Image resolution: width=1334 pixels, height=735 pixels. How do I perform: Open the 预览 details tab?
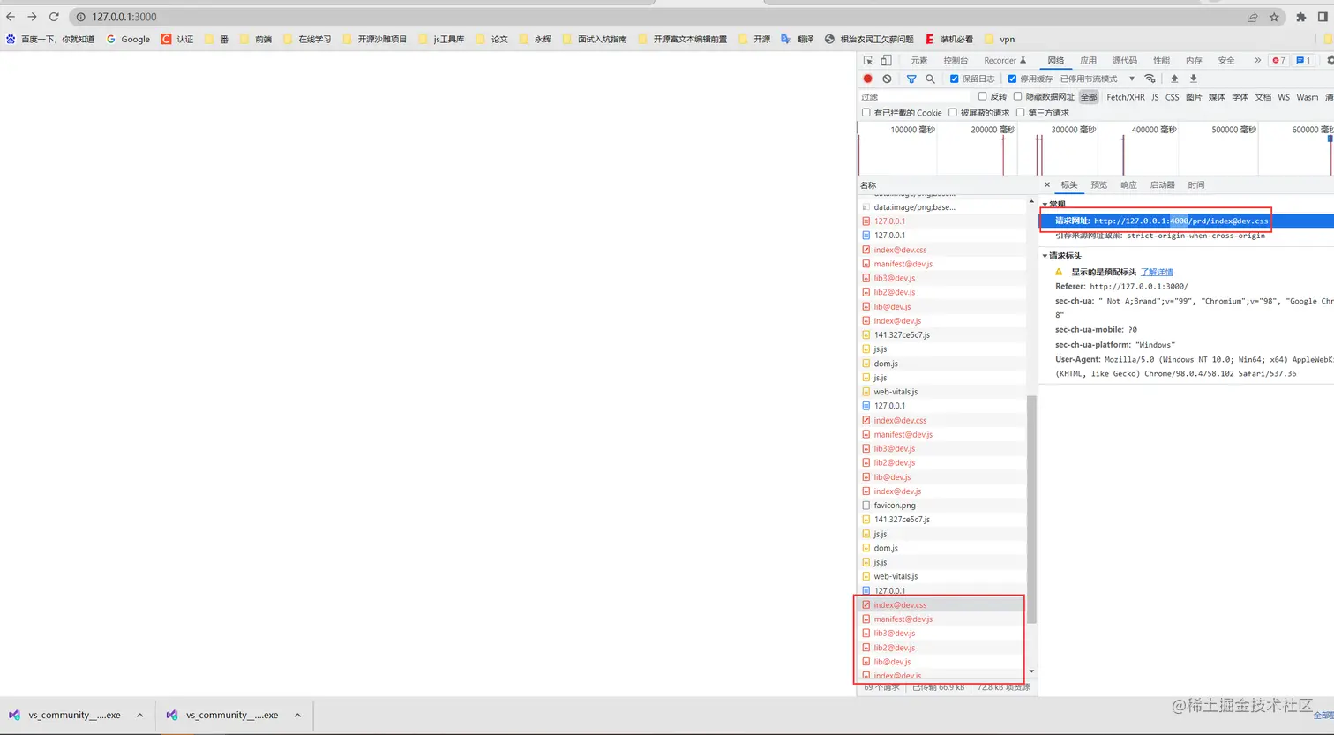click(1098, 184)
